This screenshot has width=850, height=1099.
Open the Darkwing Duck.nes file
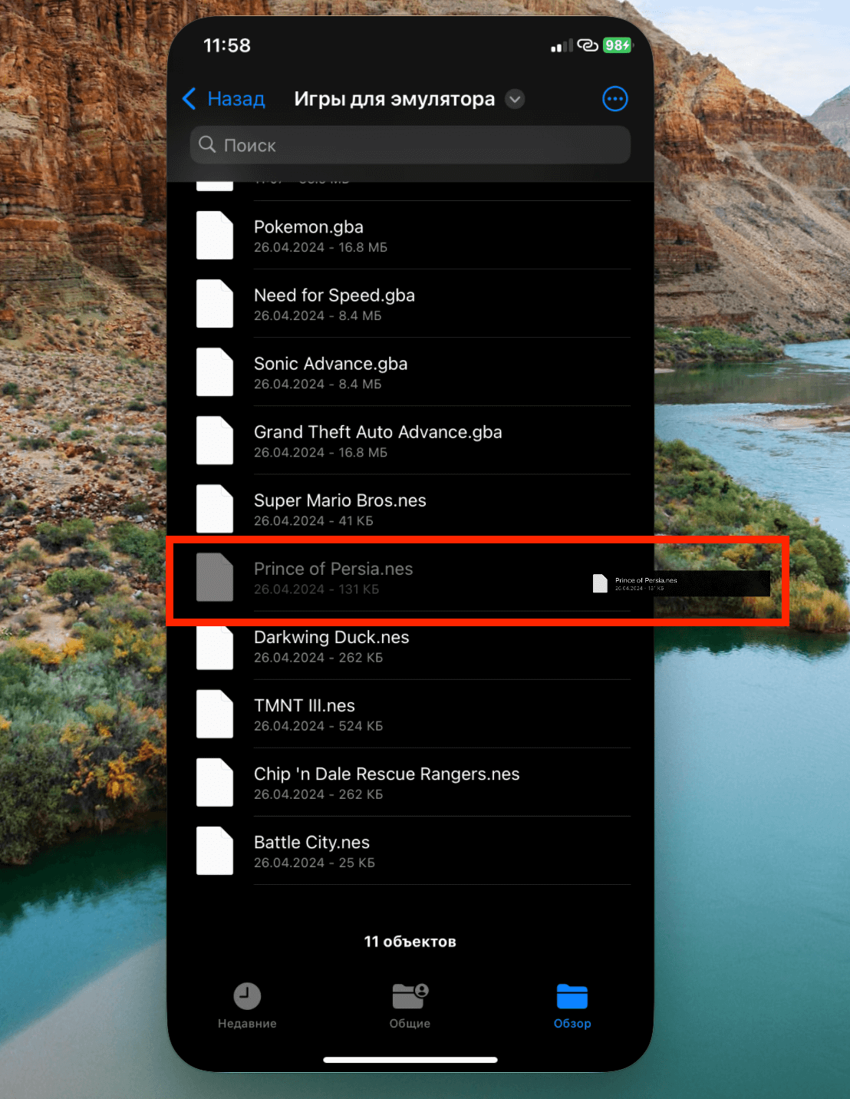[x=331, y=645]
